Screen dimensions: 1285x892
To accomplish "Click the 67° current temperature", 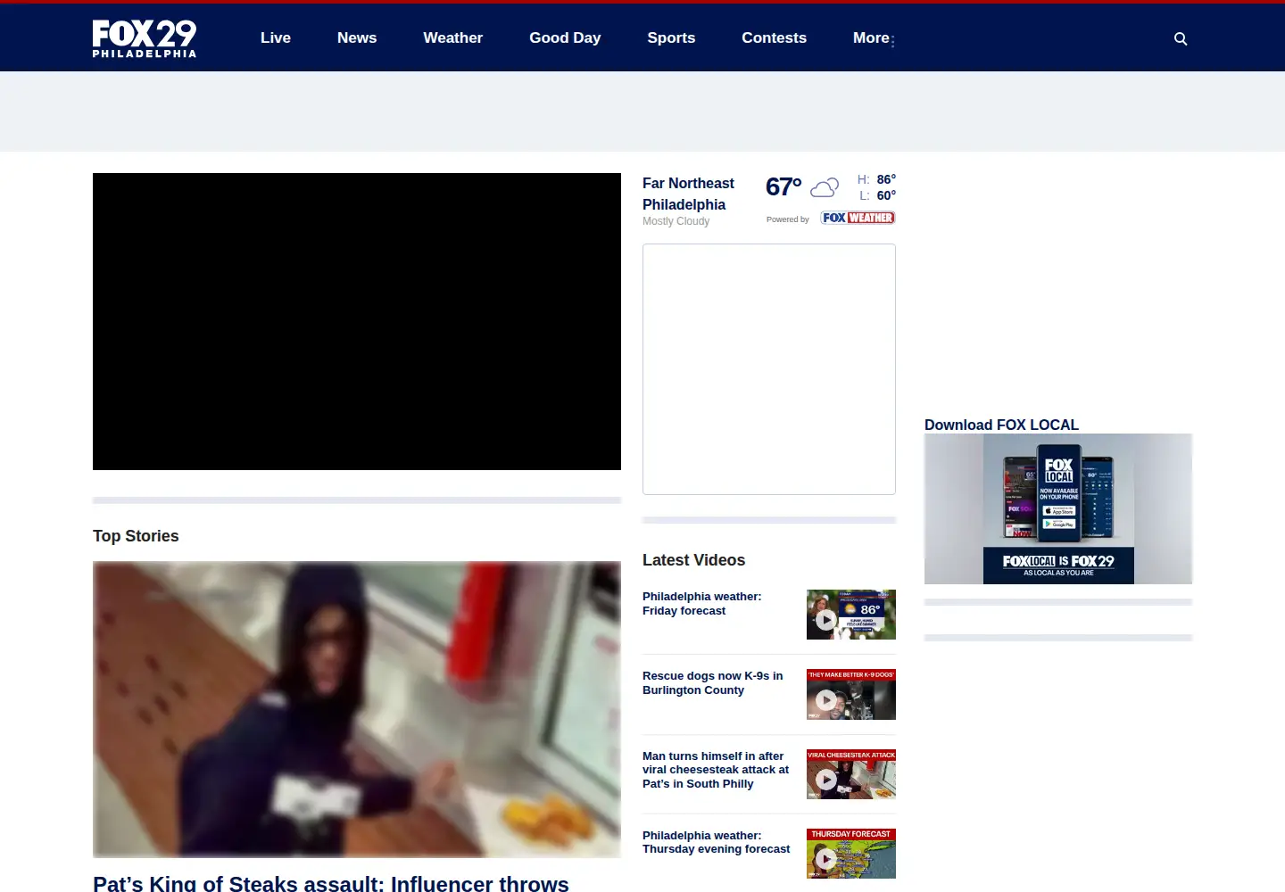I will (783, 186).
